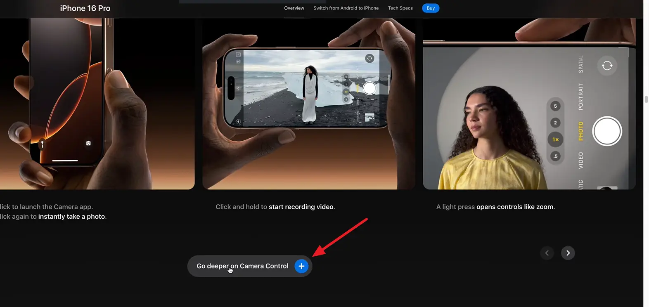The image size is (649, 307).
Task: Click Go deeper on Camera Control text
Action: 242,266
